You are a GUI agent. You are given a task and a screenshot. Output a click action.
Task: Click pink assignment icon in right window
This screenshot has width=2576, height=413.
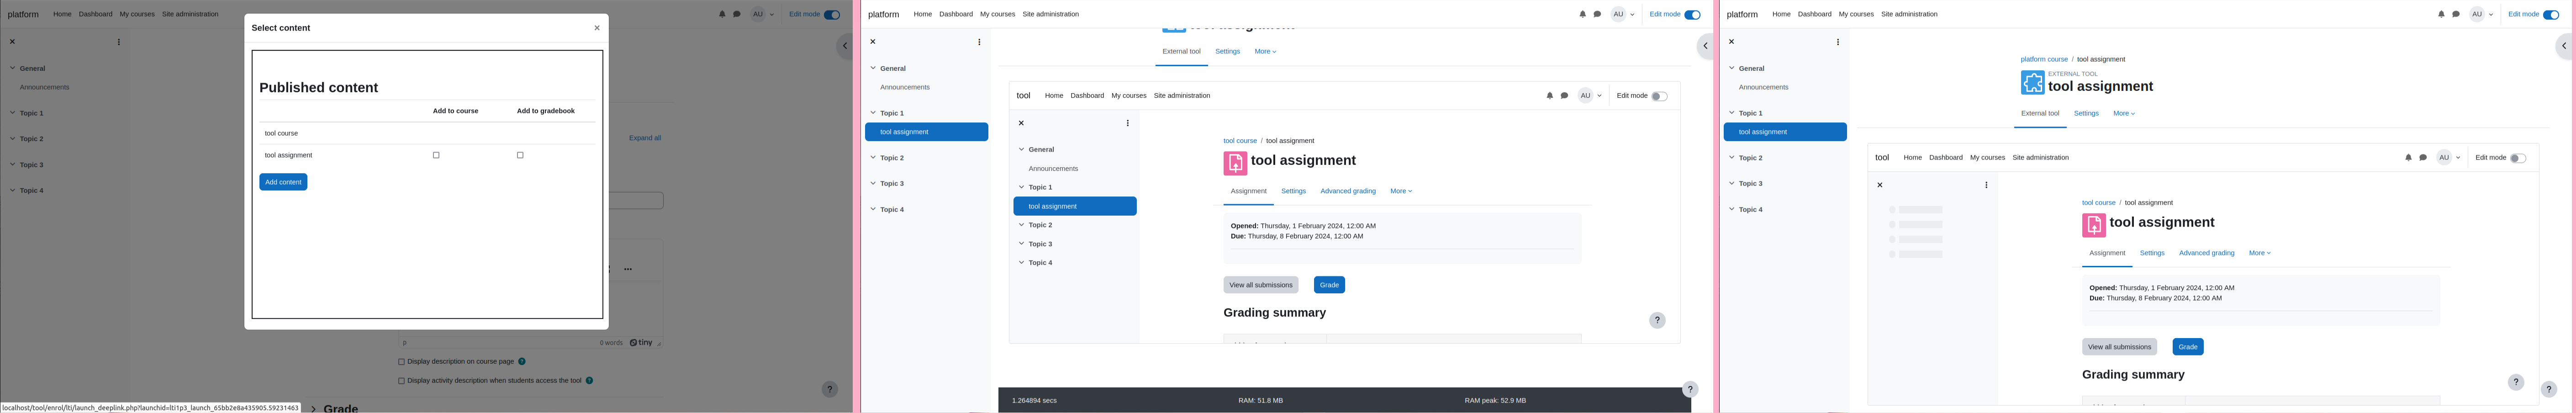2094,225
